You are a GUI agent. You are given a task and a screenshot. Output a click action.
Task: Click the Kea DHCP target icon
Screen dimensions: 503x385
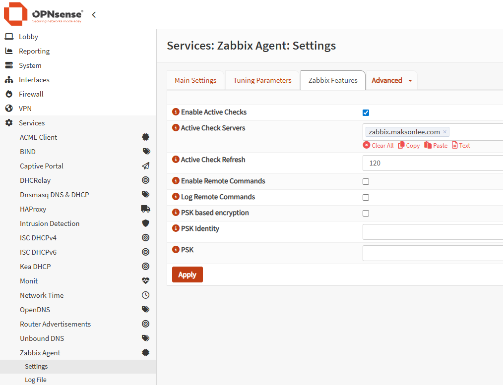(x=146, y=266)
